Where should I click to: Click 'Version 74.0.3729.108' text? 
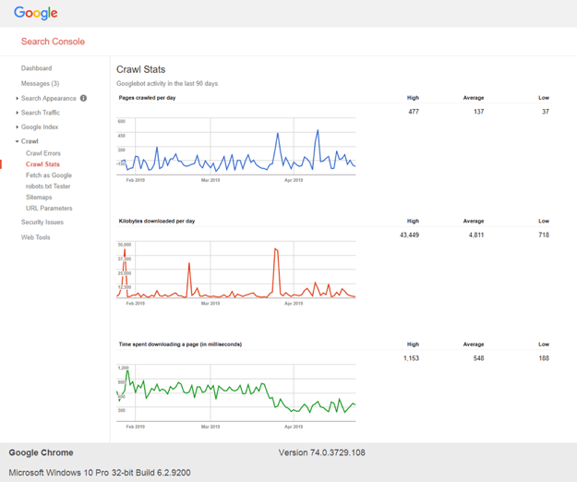tap(322, 452)
